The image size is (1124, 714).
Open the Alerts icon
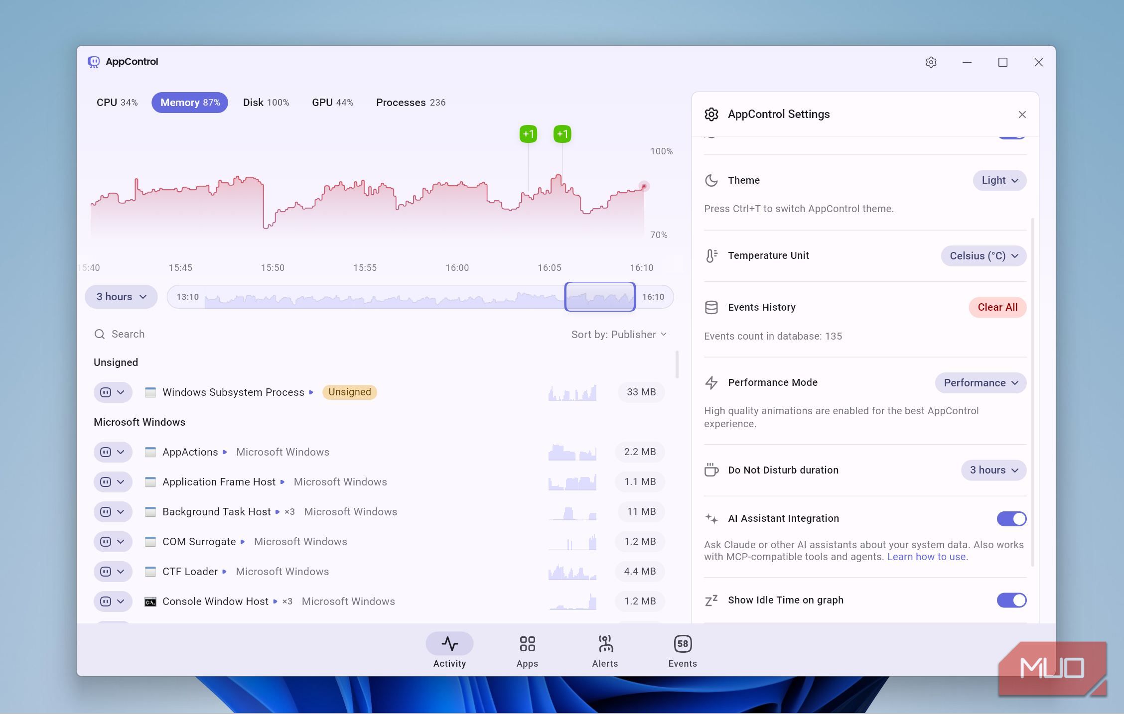coord(605,644)
